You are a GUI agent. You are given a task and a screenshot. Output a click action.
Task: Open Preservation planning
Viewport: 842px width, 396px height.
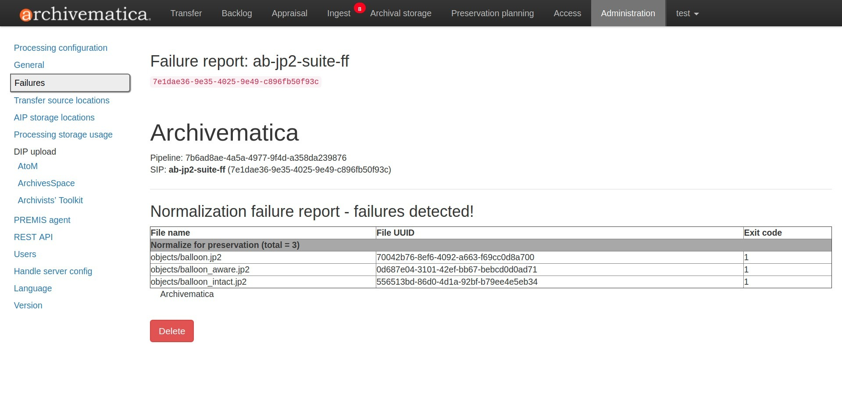492,13
